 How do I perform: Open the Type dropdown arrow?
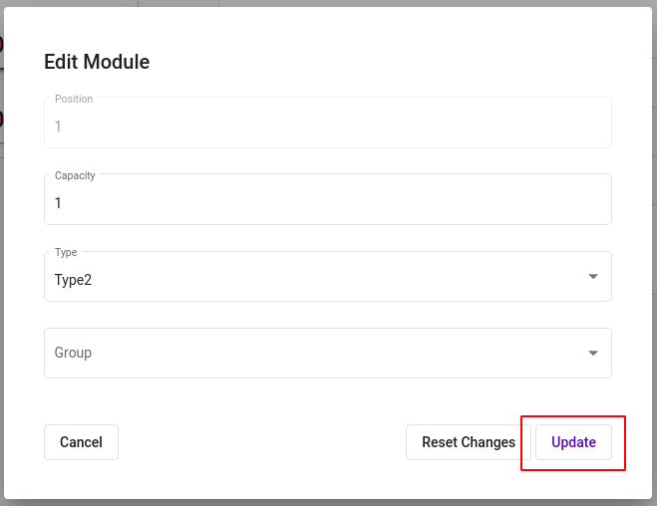(x=593, y=276)
